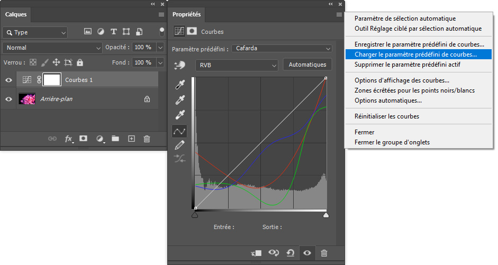Choose the pencil draw-curve tool
The height and width of the screenshot is (265, 498).
click(x=180, y=145)
